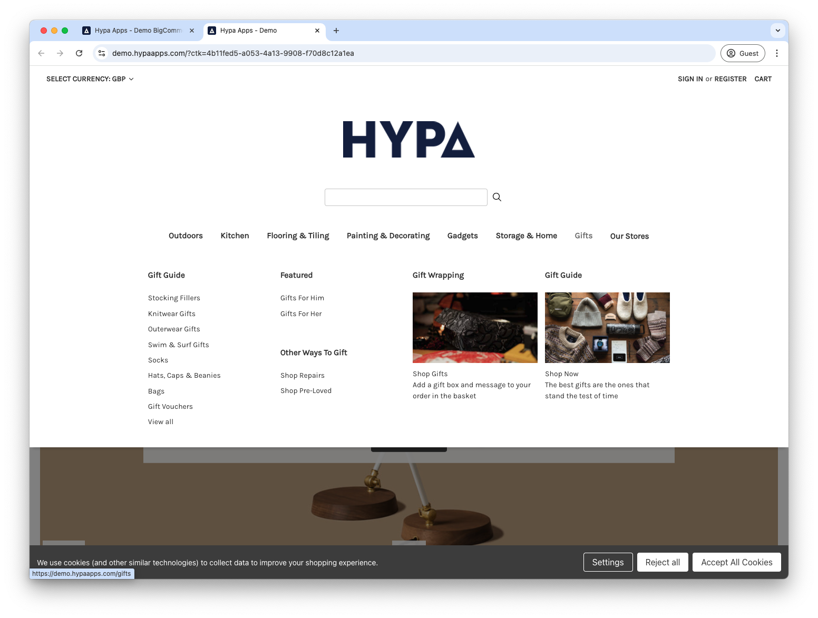Open Socks link
The image size is (818, 618).
click(x=158, y=360)
